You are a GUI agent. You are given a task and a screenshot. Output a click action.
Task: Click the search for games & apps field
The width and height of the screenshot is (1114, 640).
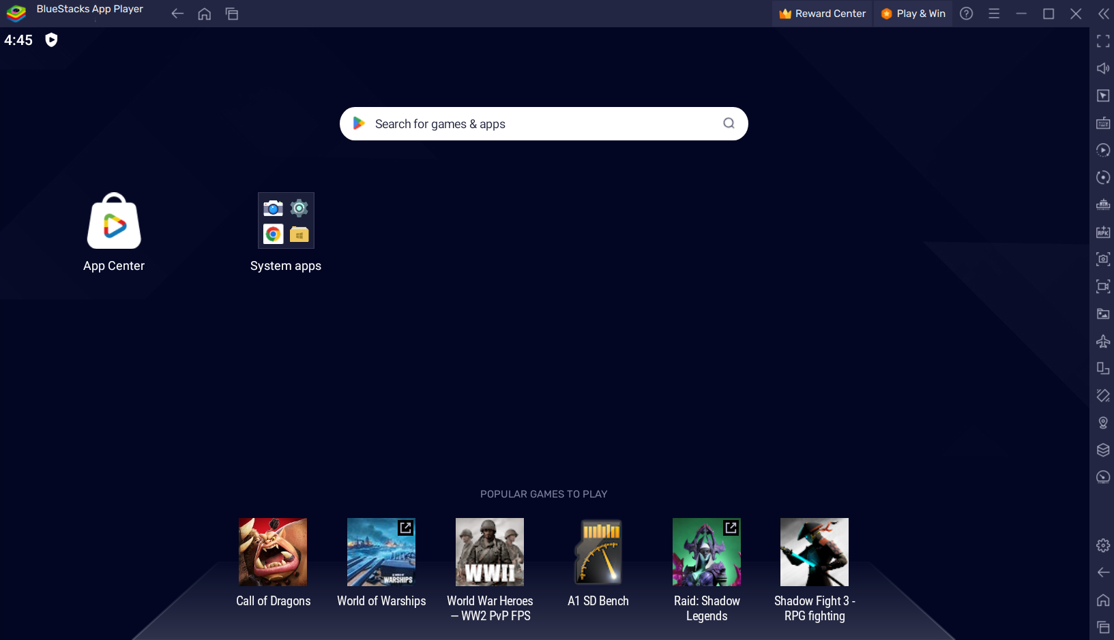[x=543, y=123]
